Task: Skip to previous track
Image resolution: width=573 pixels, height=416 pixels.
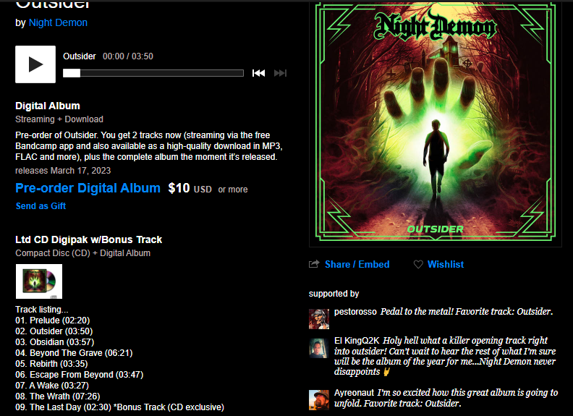Action: 258,73
